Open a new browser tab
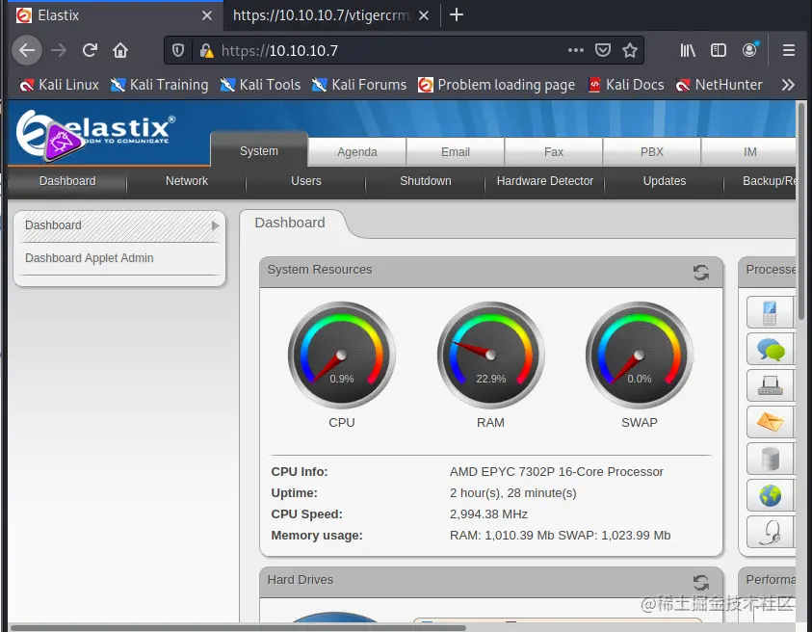 tap(457, 15)
